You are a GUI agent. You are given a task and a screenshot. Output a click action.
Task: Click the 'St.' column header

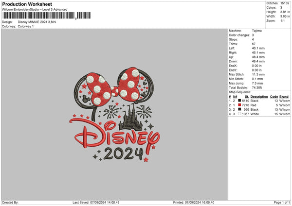pos(247,97)
